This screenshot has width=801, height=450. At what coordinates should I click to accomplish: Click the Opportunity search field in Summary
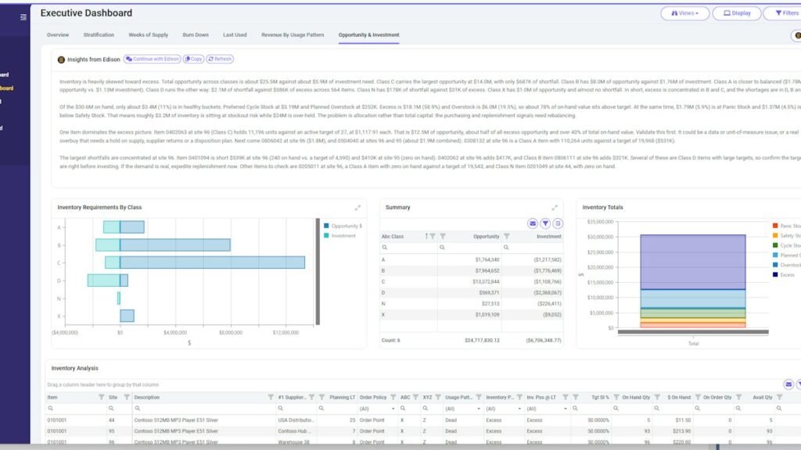click(469, 248)
